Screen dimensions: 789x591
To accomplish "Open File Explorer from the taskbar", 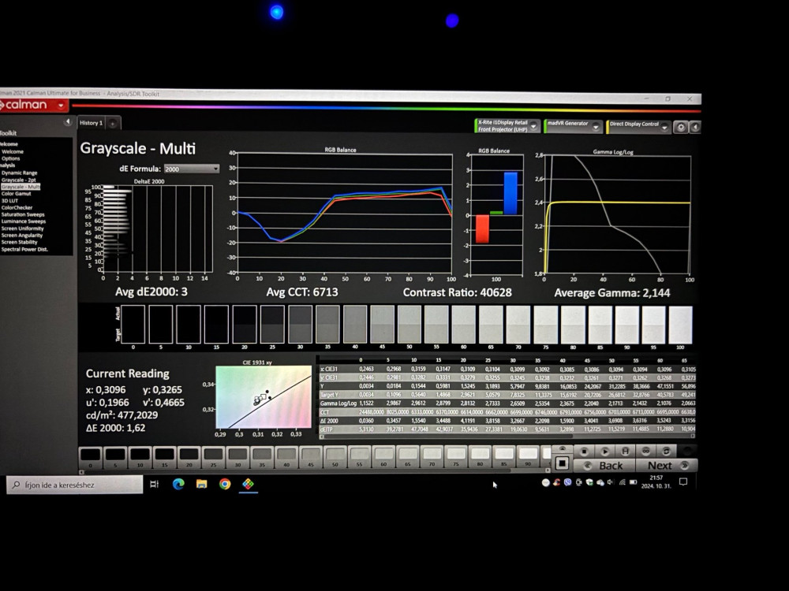I will point(201,484).
